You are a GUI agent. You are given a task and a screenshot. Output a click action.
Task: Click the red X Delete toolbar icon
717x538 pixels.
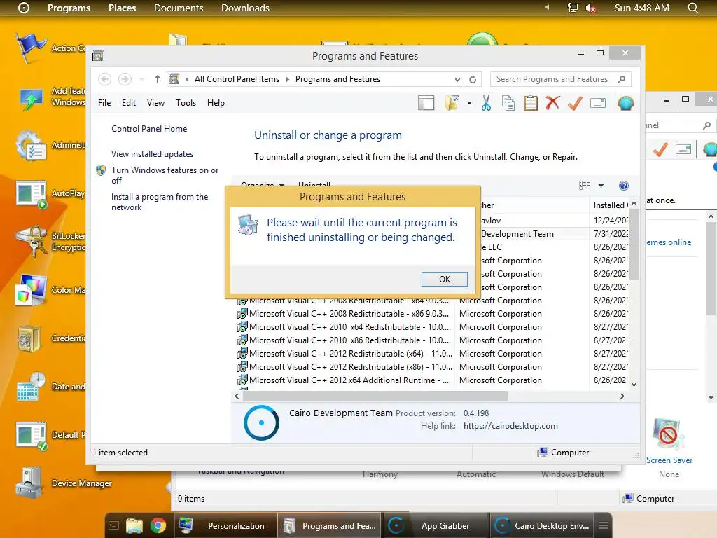(x=552, y=103)
